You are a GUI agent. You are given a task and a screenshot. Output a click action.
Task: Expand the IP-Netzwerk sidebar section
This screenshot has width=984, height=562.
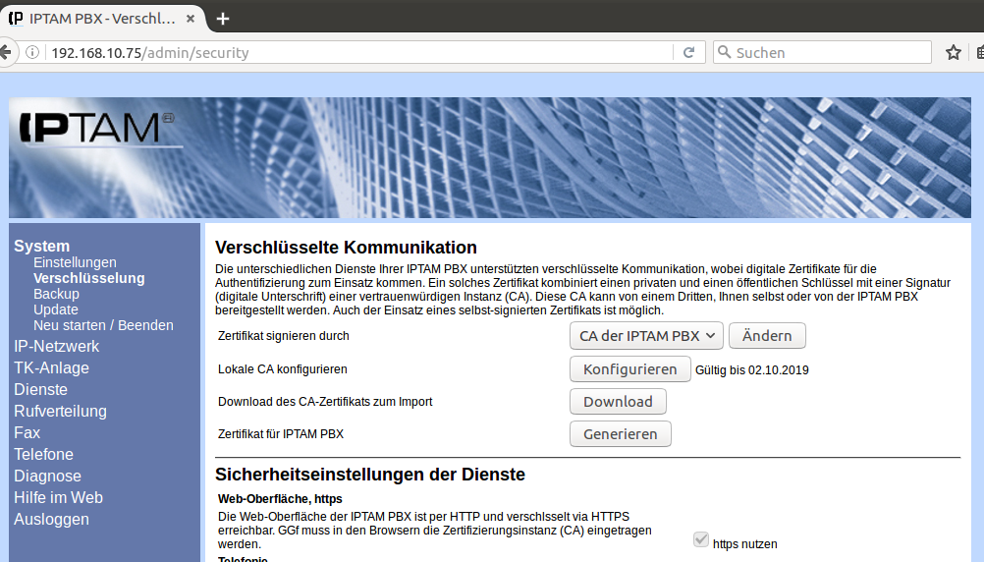pos(56,346)
